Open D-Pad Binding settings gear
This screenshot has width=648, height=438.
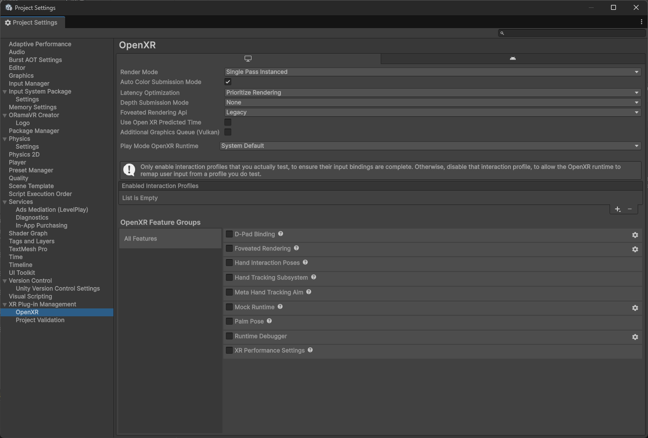pos(635,235)
